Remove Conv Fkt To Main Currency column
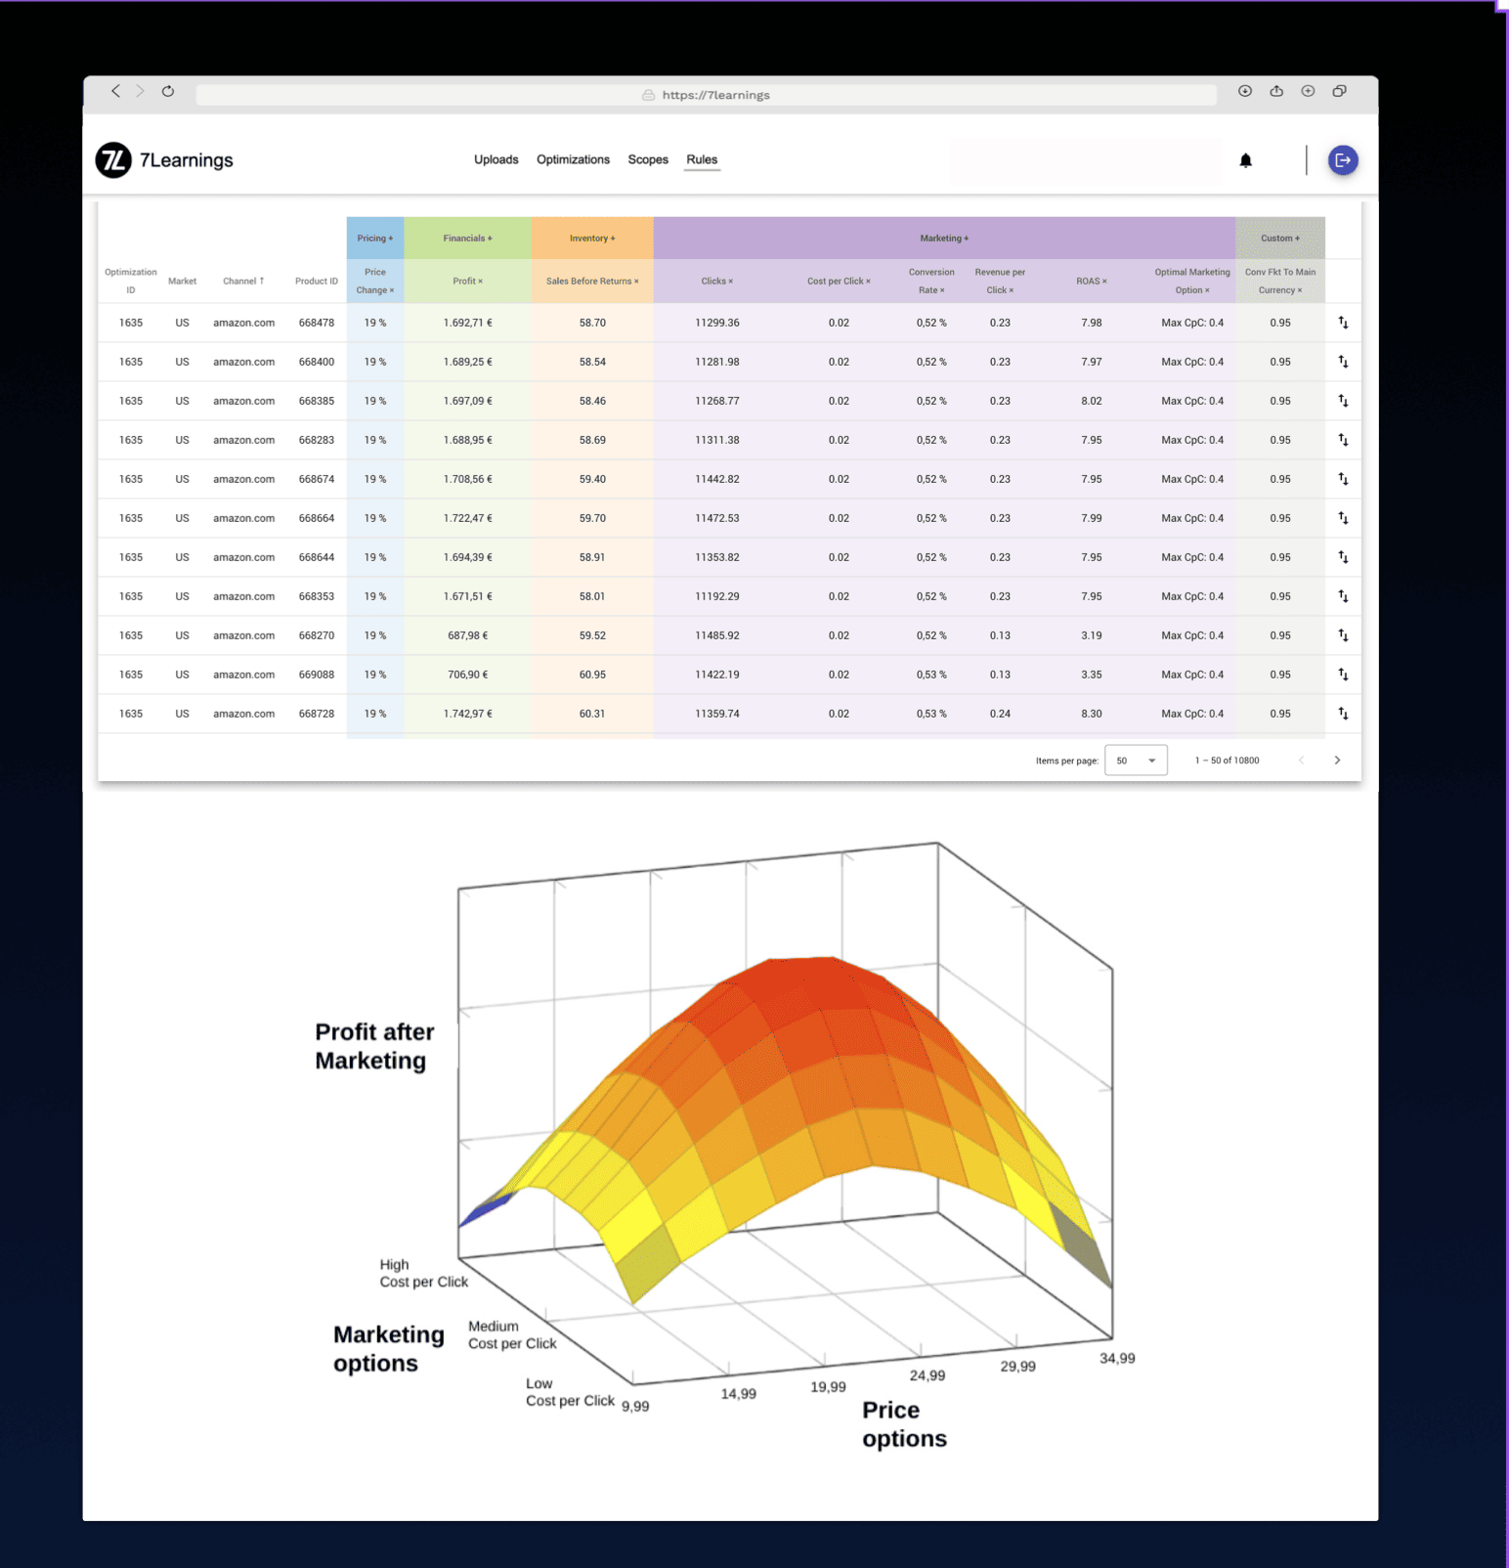This screenshot has height=1568, width=1509. [1300, 290]
